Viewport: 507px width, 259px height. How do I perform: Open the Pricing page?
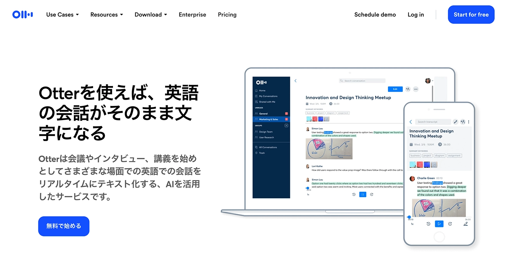coord(227,14)
